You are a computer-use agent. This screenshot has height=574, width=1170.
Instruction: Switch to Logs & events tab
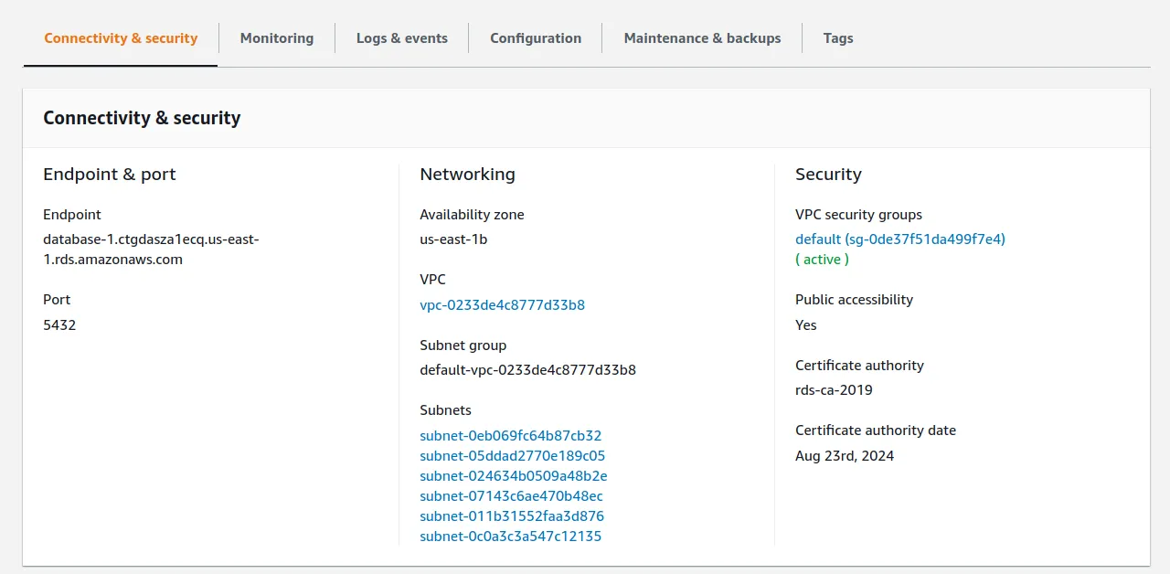pyautogui.click(x=401, y=38)
